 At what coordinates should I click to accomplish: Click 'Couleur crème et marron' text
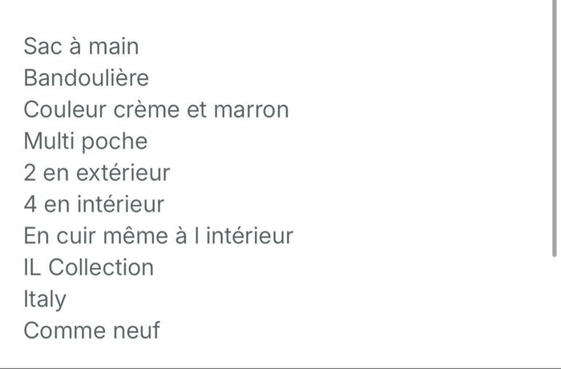point(155,110)
